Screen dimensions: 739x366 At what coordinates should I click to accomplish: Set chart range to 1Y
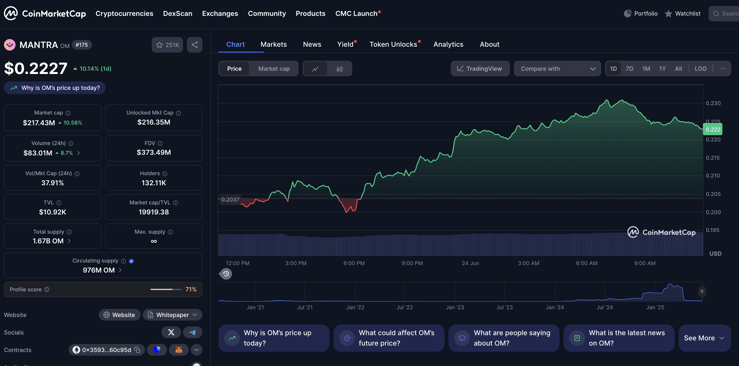coord(662,69)
